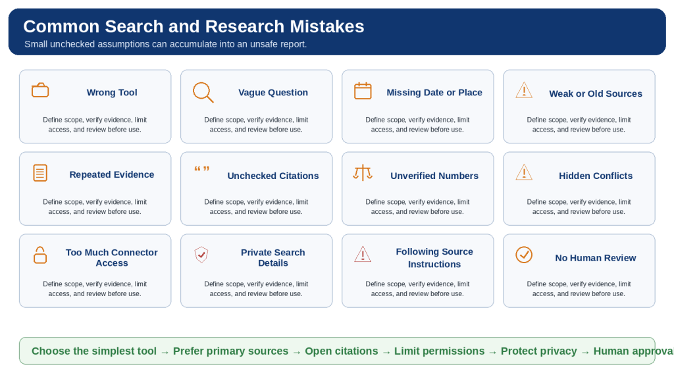
Task: Select the Wrong Tool card title
Action: (112, 92)
